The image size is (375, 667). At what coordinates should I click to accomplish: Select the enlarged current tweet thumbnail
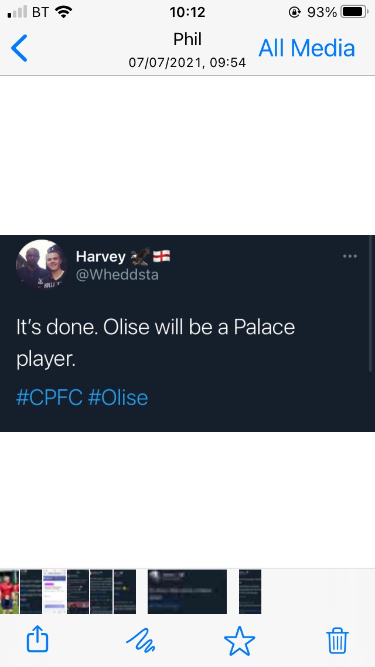pos(187,591)
